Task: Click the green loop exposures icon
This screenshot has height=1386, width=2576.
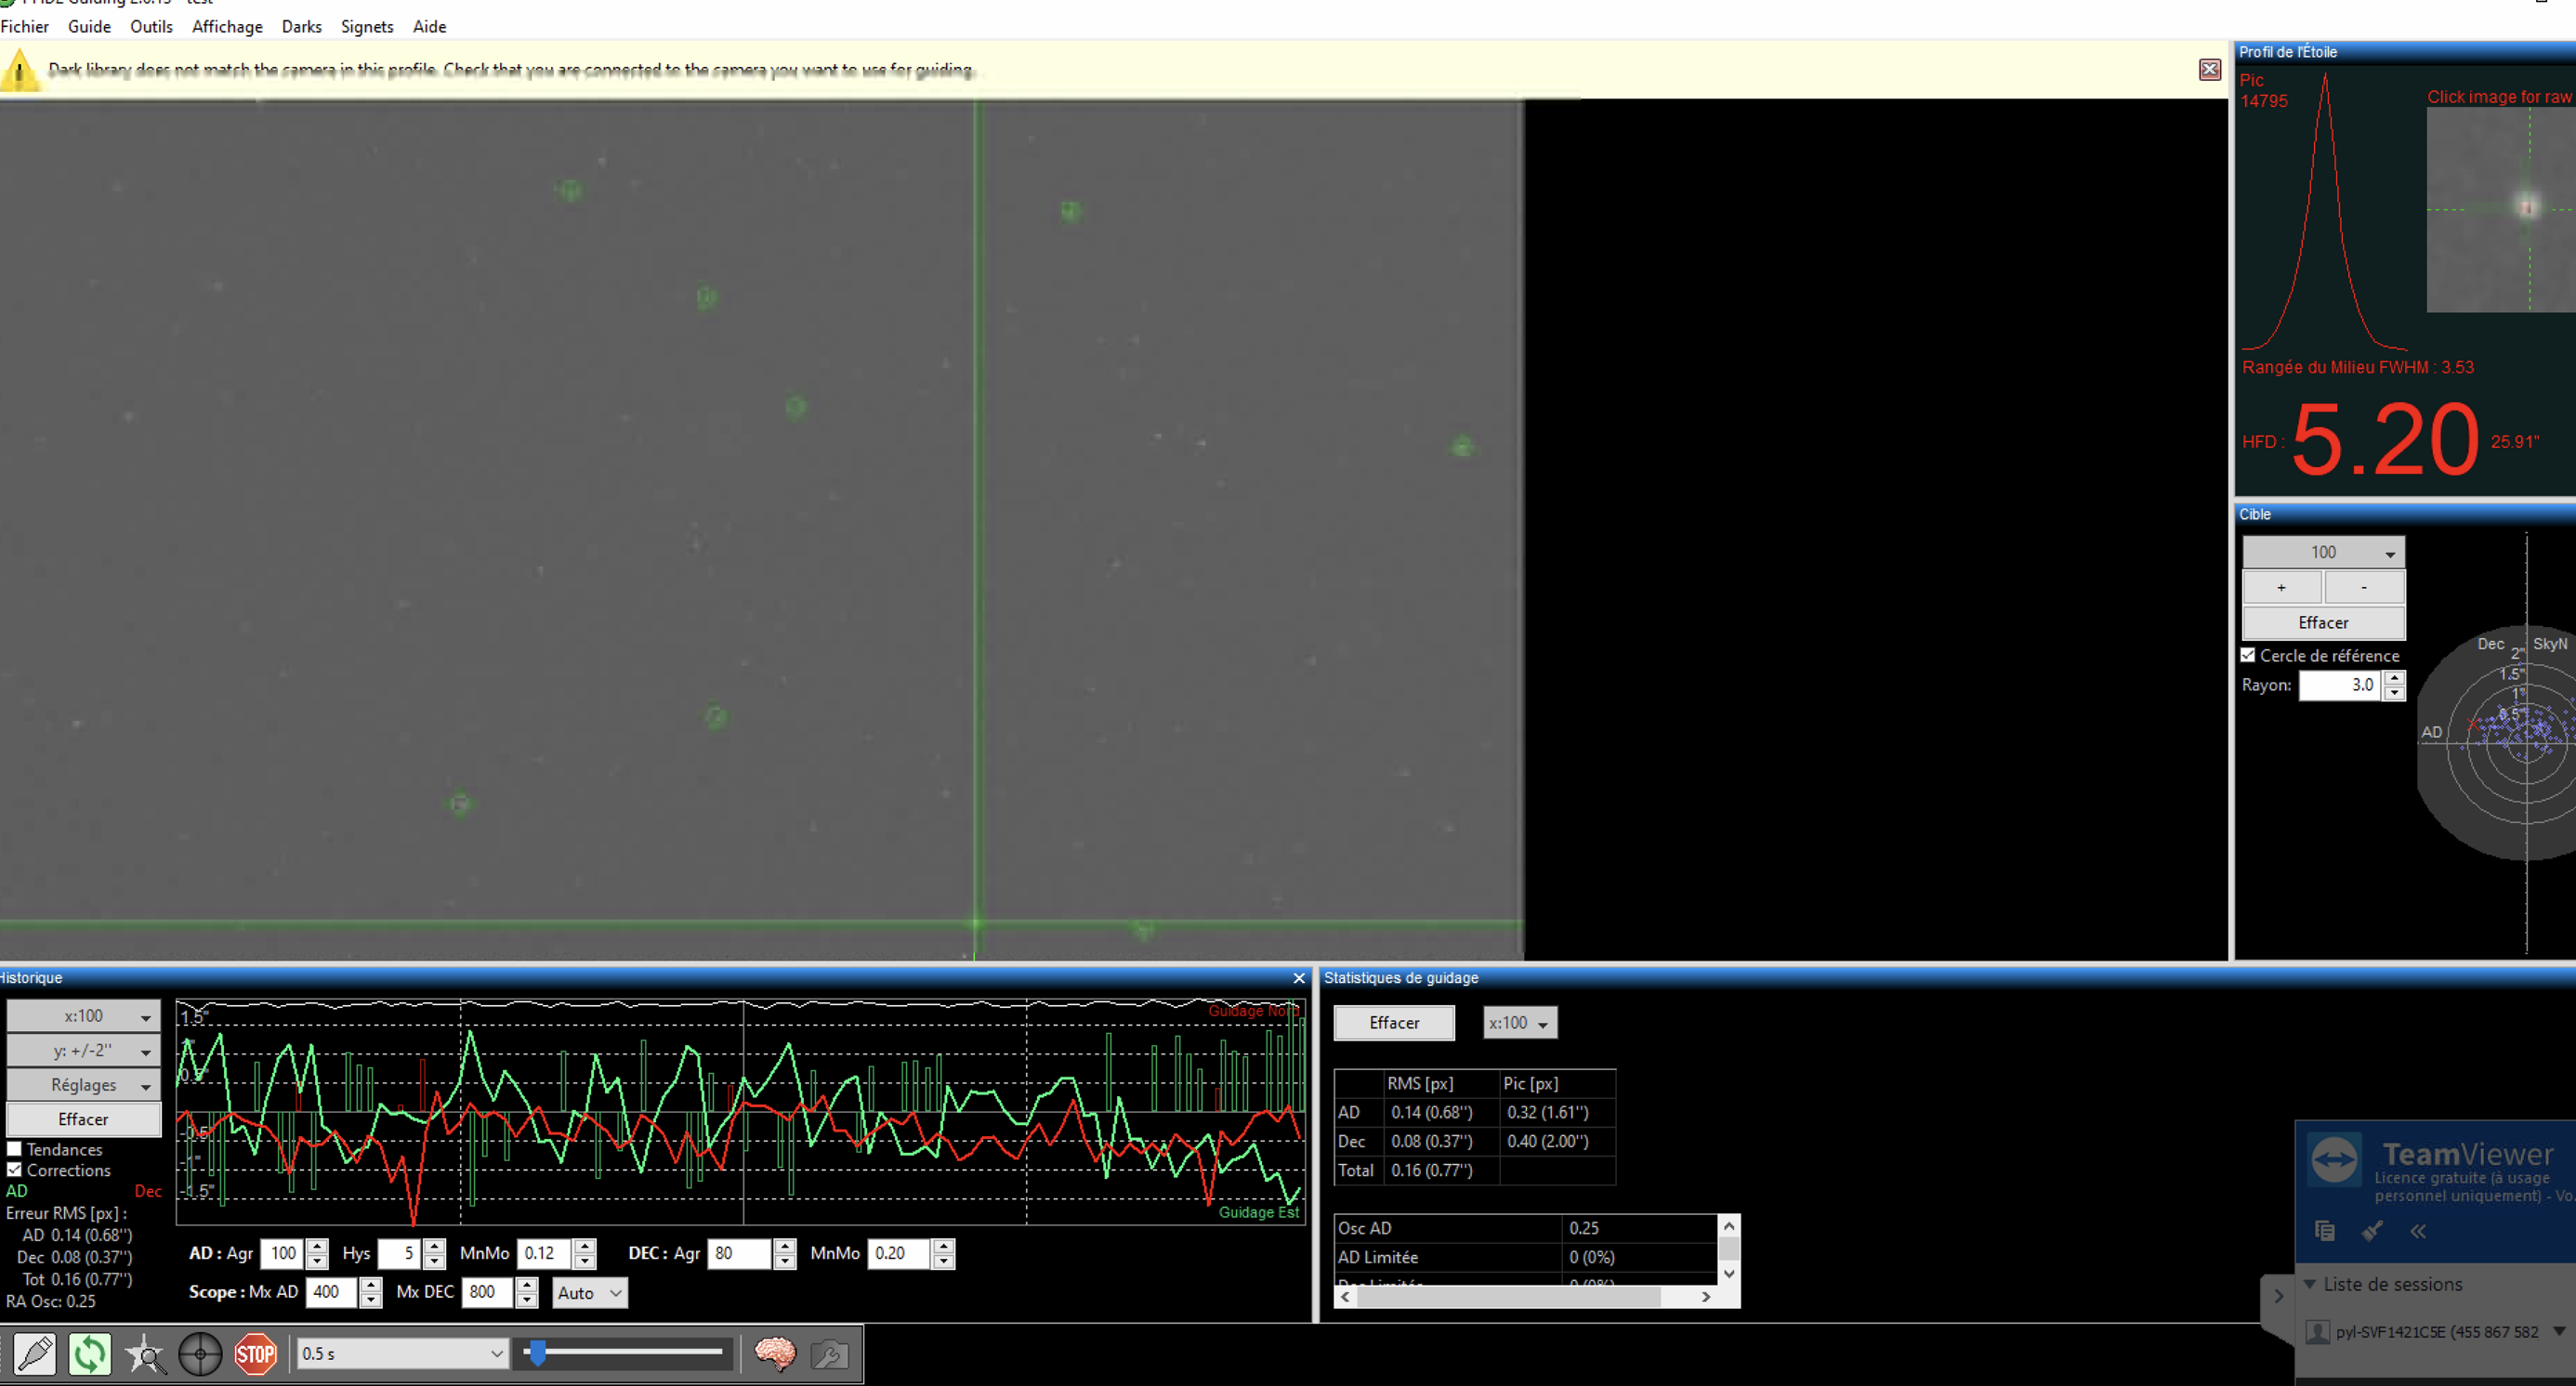Action: [x=90, y=1354]
